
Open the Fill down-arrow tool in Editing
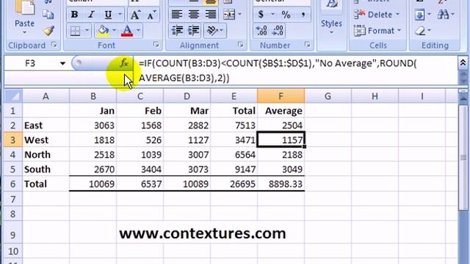[x=419, y=15]
